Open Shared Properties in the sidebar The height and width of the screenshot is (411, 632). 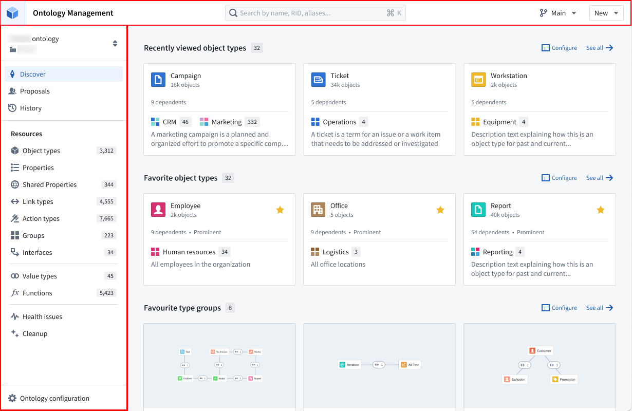(x=64, y=184)
